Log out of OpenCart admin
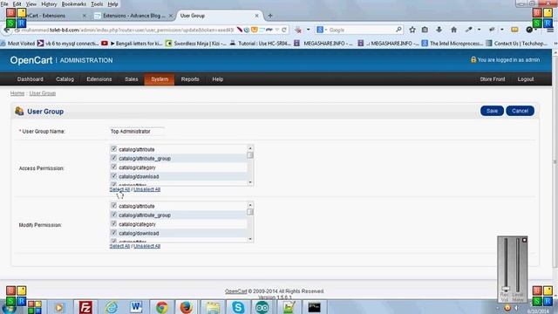The height and width of the screenshot is (314, 558). pos(526,79)
